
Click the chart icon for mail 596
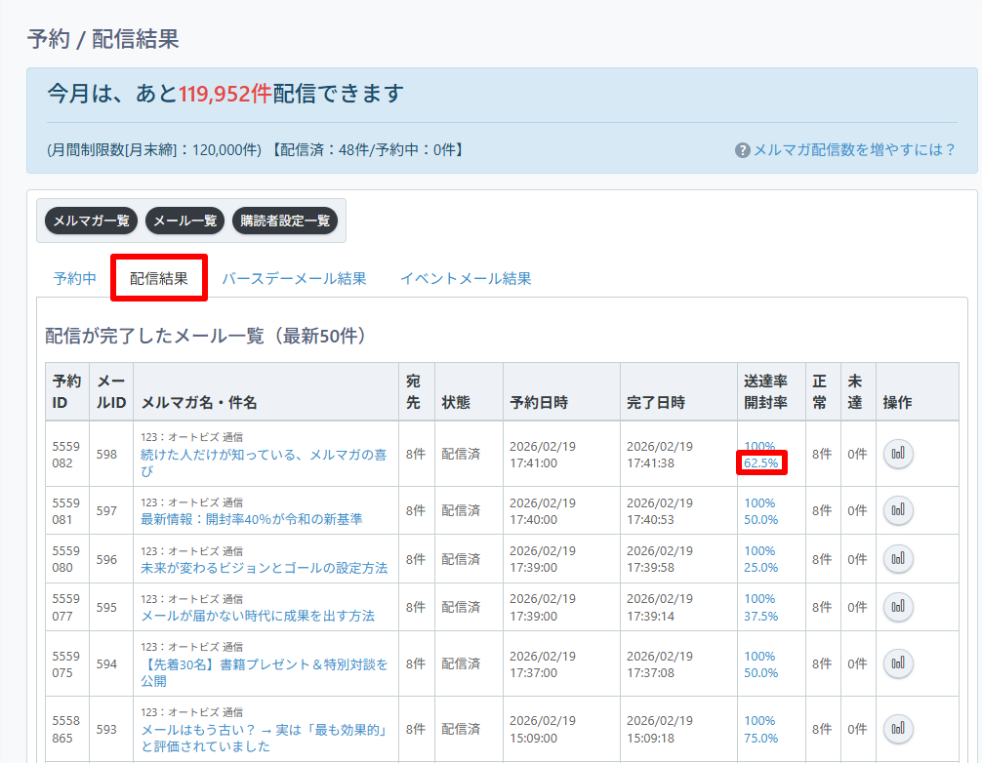tap(898, 558)
